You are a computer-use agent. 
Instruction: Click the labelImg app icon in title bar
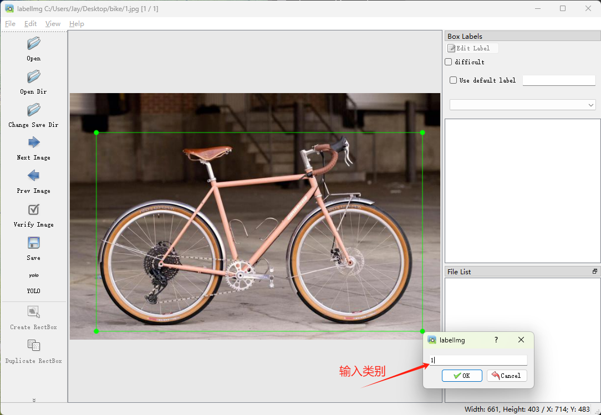coord(9,8)
